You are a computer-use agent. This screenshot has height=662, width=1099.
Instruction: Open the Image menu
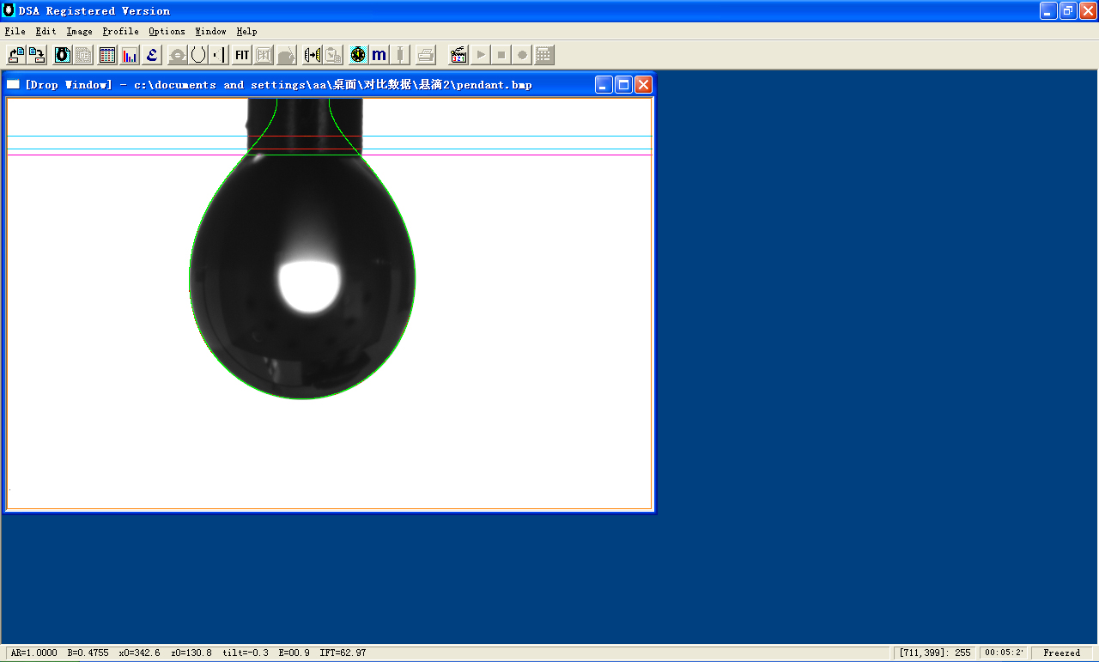tap(79, 31)
